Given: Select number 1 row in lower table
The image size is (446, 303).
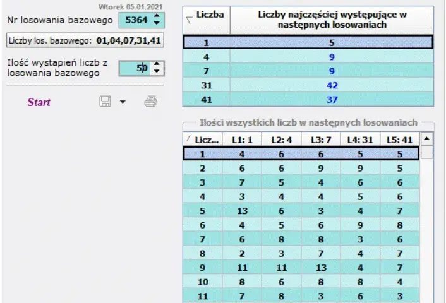Looking at the screenshot, I should (x=301, y=154).
